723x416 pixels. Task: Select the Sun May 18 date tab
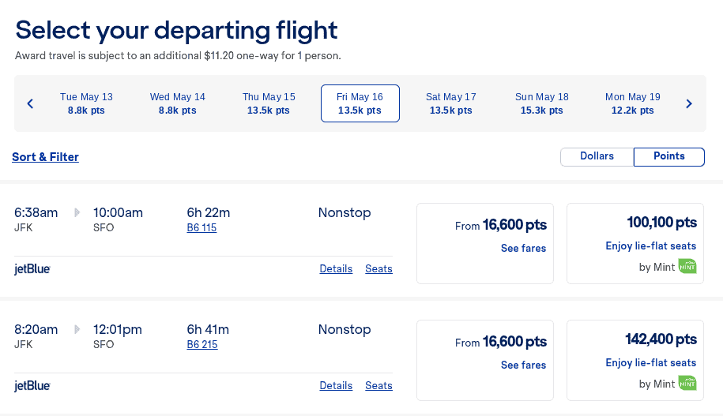coord(541,103)
